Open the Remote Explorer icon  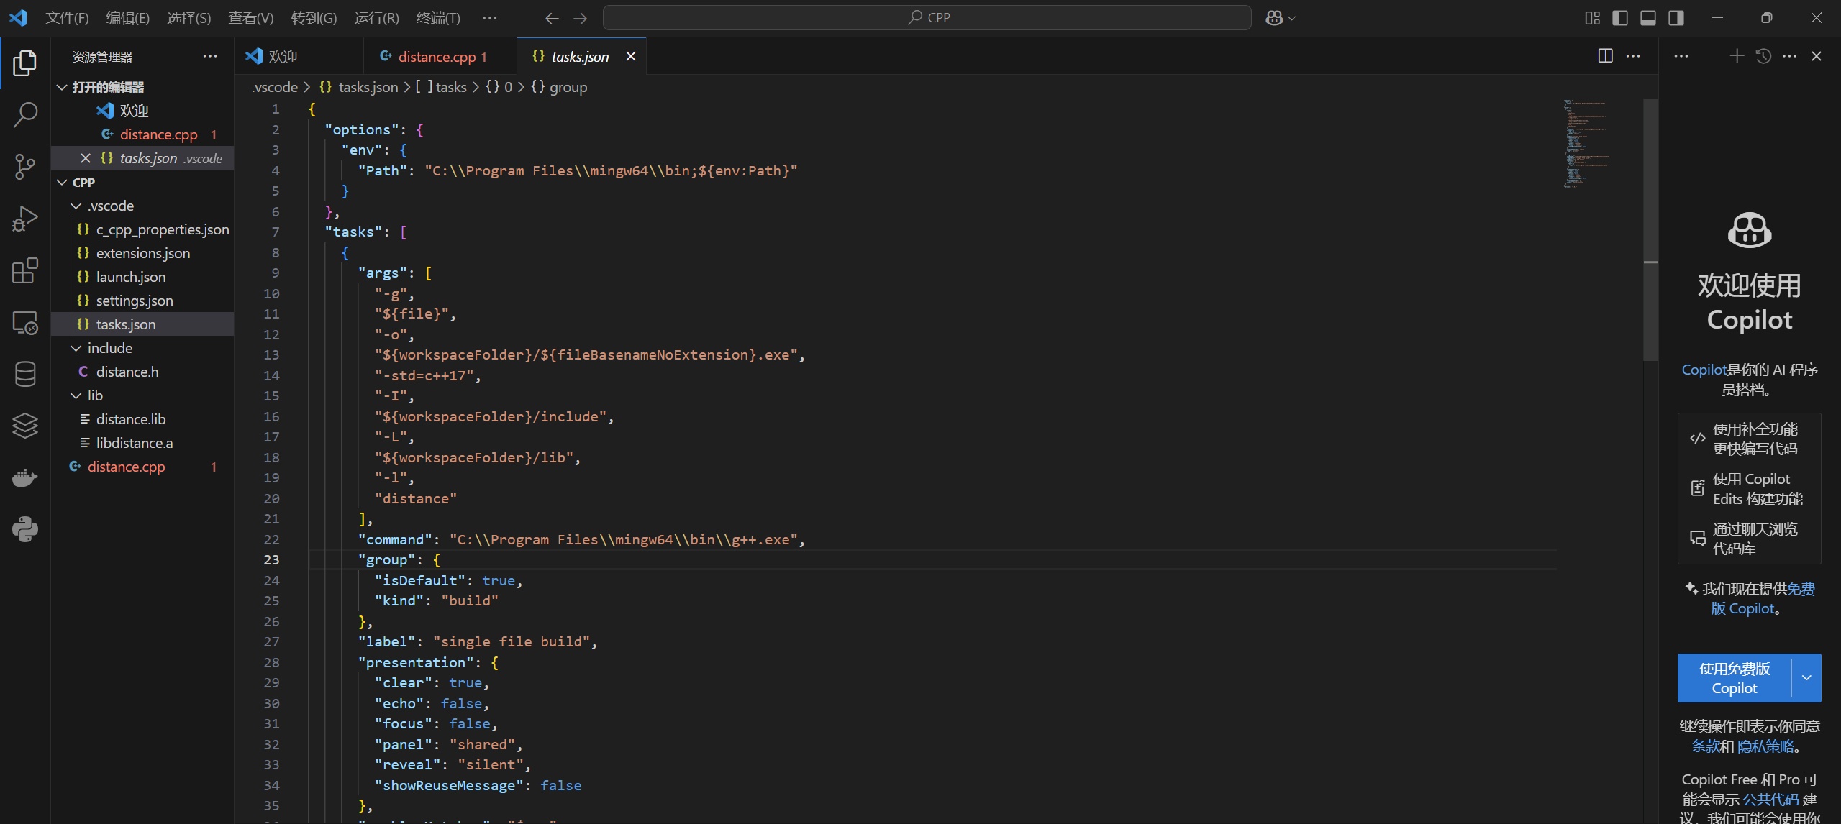(25, 323)
